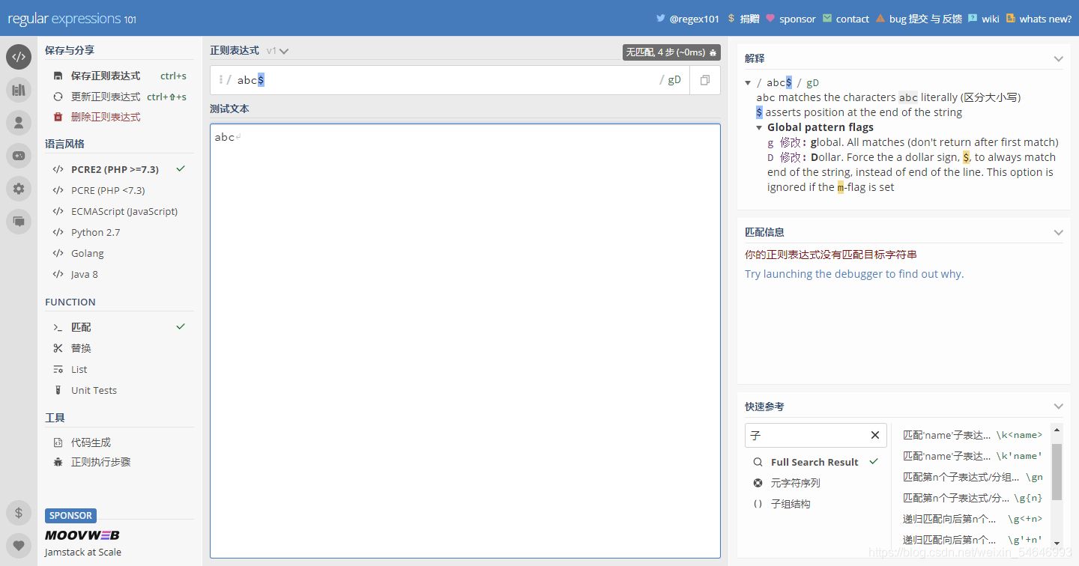Viewport: 1079px width, 566px height.
Task: Select Full Search Result category
Action: (815, 462)
